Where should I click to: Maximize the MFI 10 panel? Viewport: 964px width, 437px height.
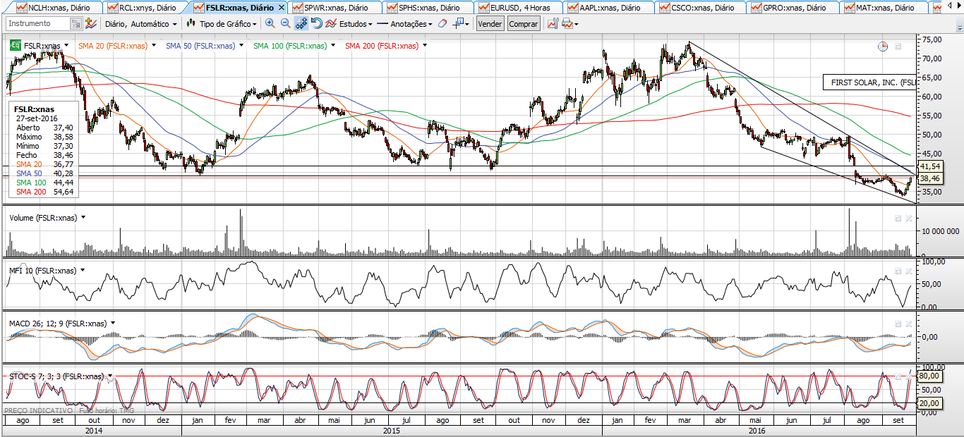tap(898, 271)
